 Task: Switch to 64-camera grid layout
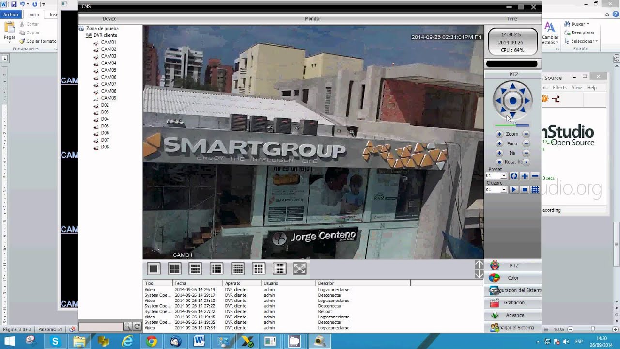pos(279,269)
